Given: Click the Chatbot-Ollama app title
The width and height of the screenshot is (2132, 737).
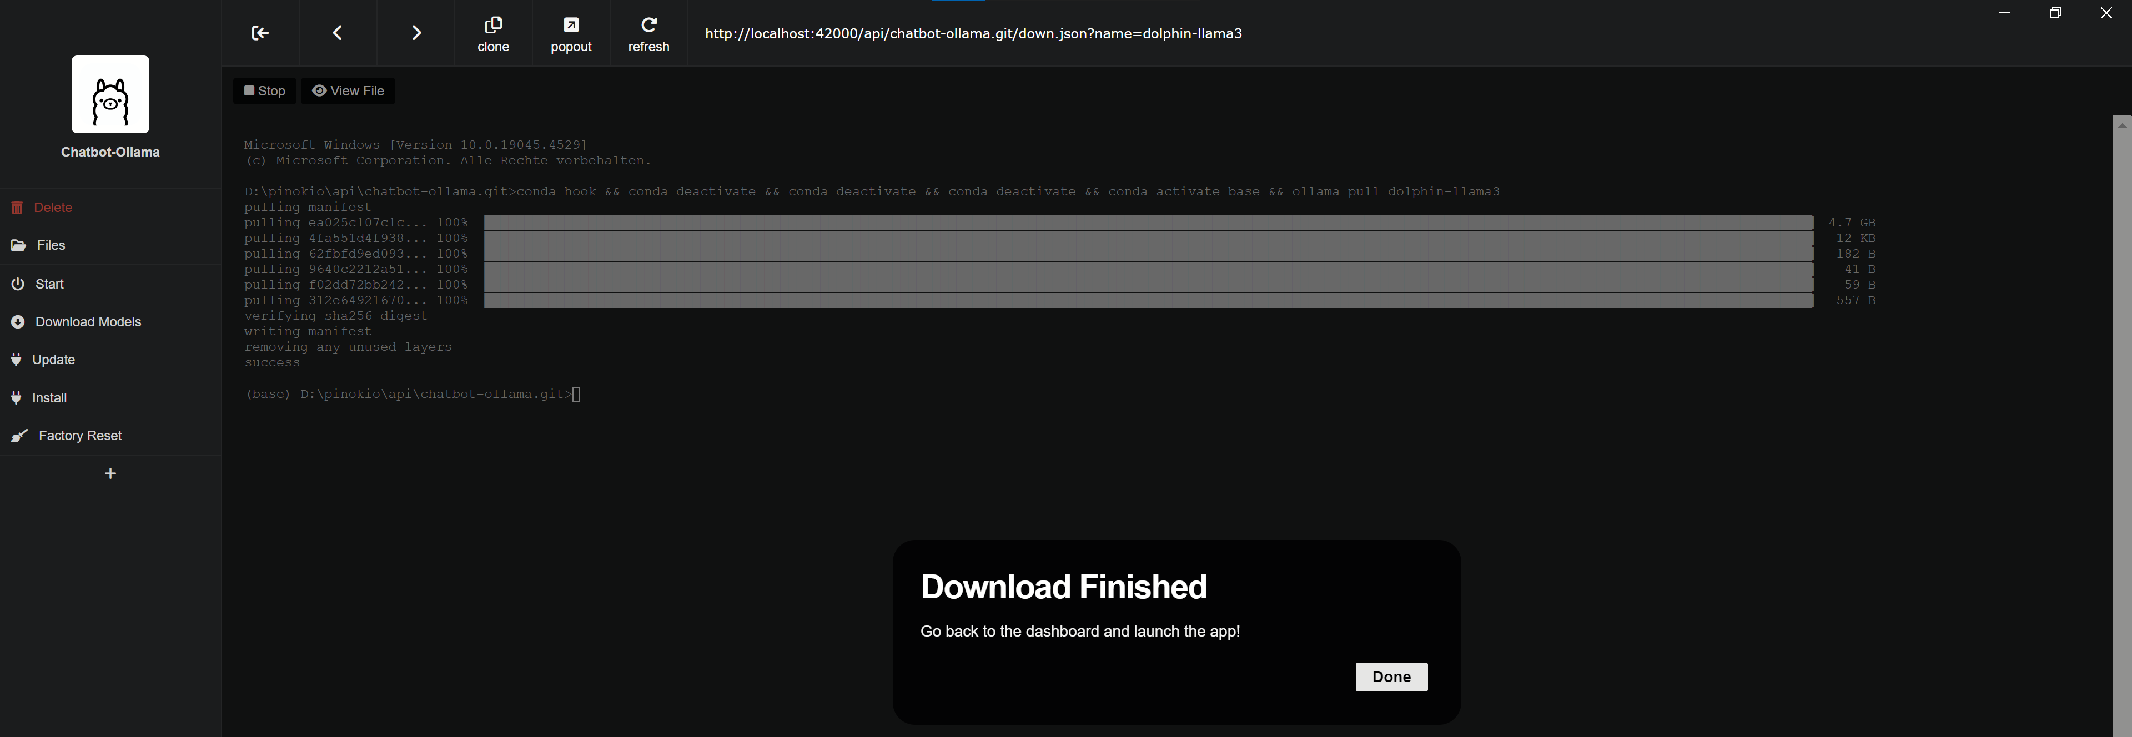Looking at the screenshot, I should point(110,152).
